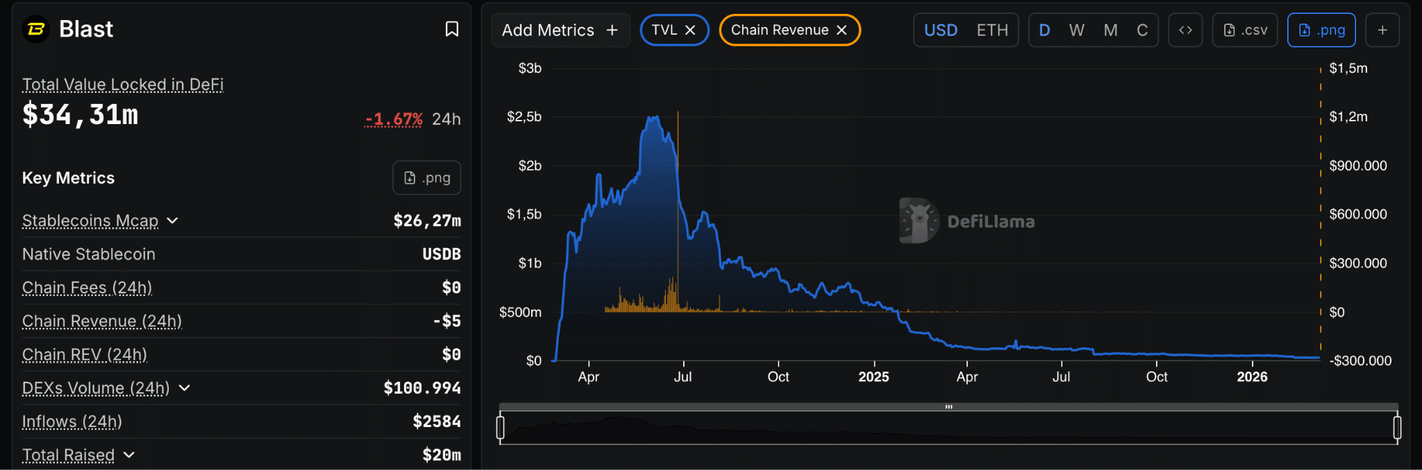Click the 2026 label on the chart axis
The height and width of the screenshot is (470, 1422).
[x=1252, y=377]
